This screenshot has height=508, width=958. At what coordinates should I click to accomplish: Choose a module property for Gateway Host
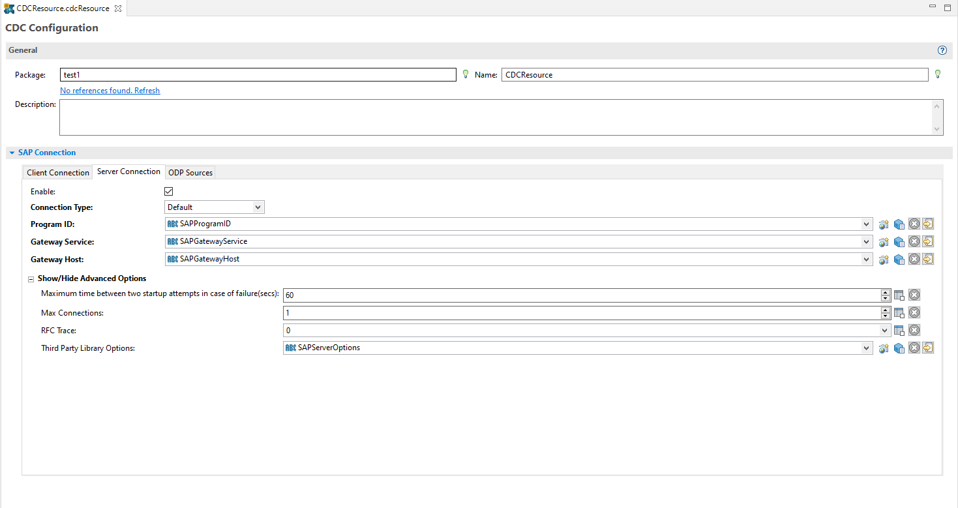click(x=899, y=260)
